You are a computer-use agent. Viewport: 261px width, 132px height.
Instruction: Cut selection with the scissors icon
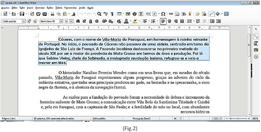52,14
